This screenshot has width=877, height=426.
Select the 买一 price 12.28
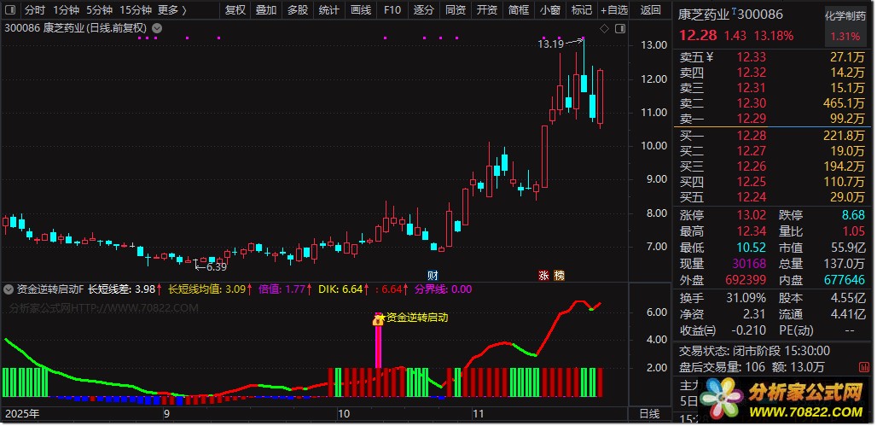point(751,136)
